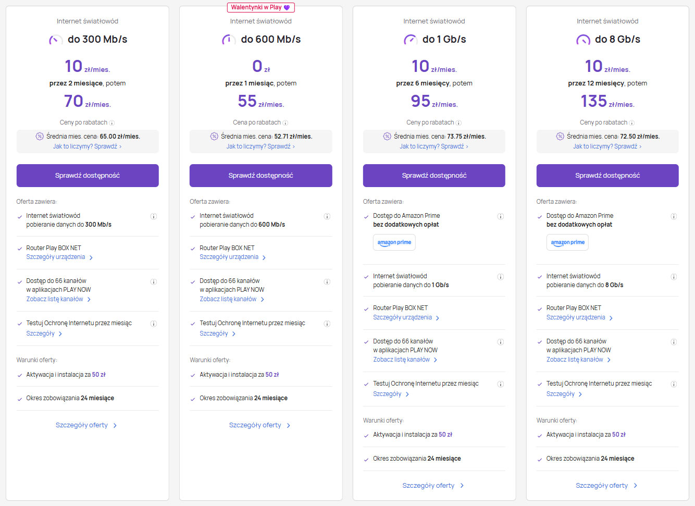Click Amazon Prime logo in 1 Gb/s plan
Viewport: 695px width, 506px height.
(x=394, y=242)
